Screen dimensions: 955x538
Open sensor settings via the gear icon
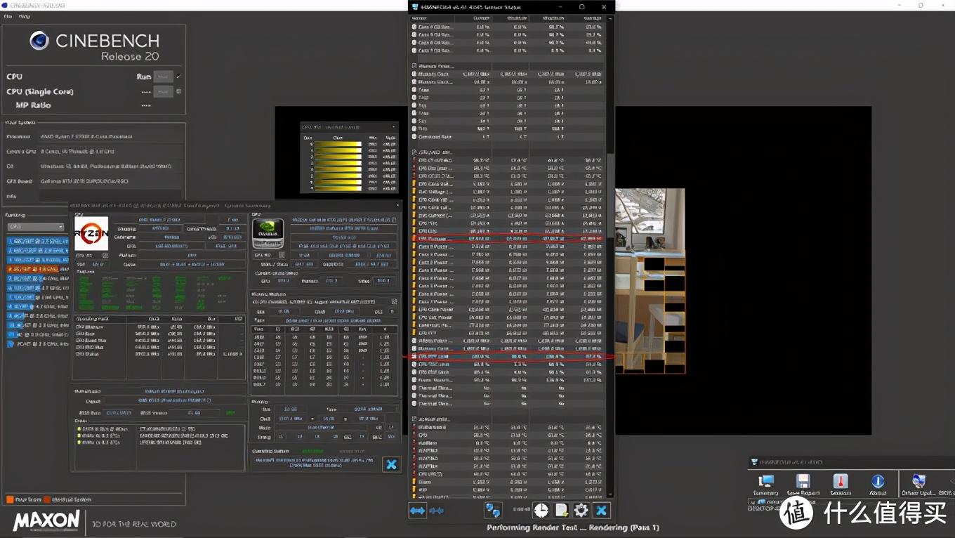tap(581, 511)
